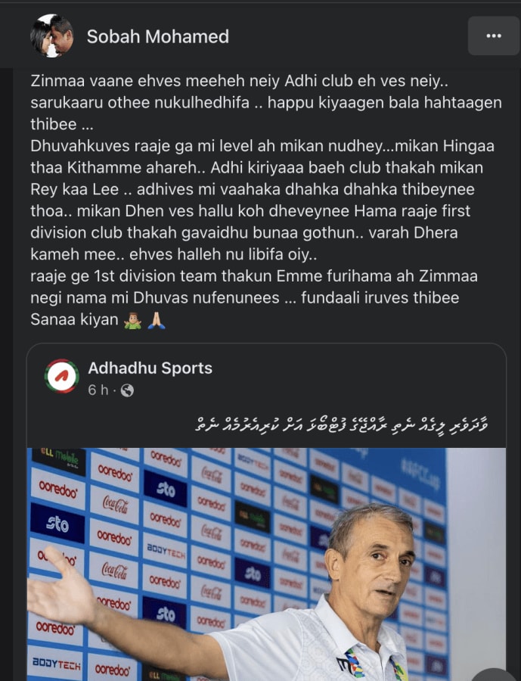Click the folded hands emoji
Screen dimensions: 521x681
[157, 320]
